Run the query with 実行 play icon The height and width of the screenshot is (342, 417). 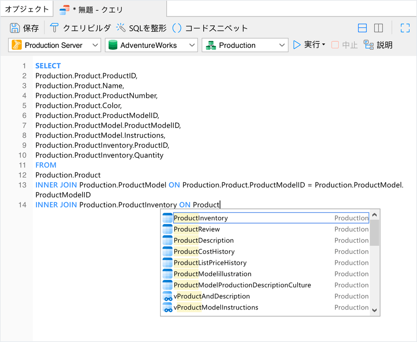click(x=297, y=45)
